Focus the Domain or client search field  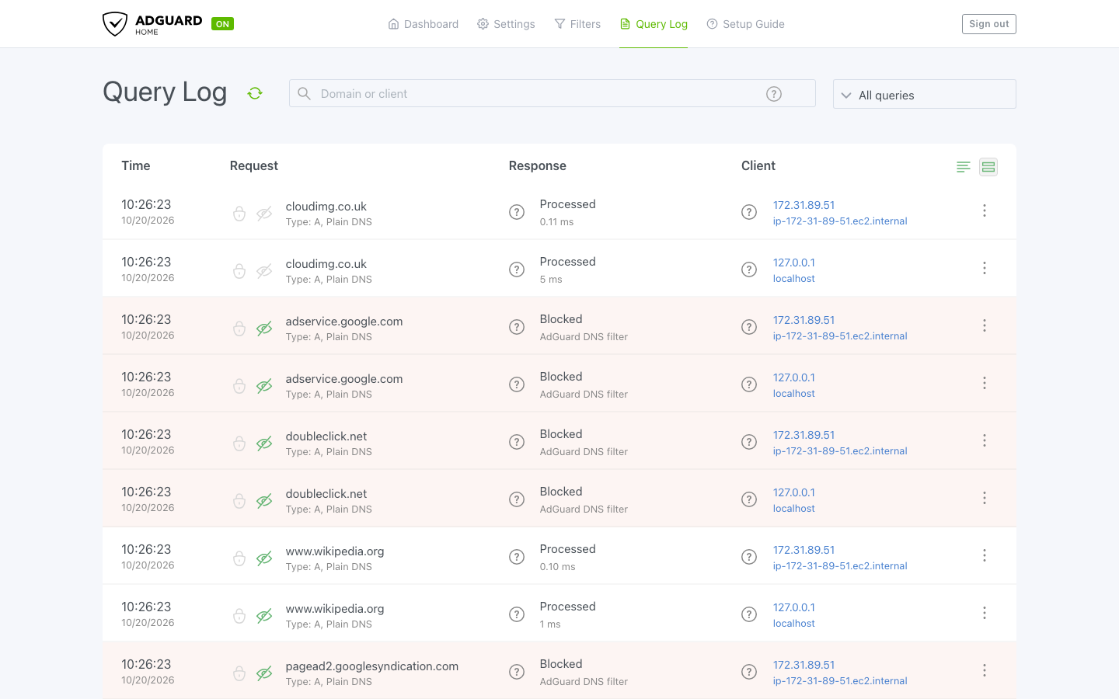point(553,93)
